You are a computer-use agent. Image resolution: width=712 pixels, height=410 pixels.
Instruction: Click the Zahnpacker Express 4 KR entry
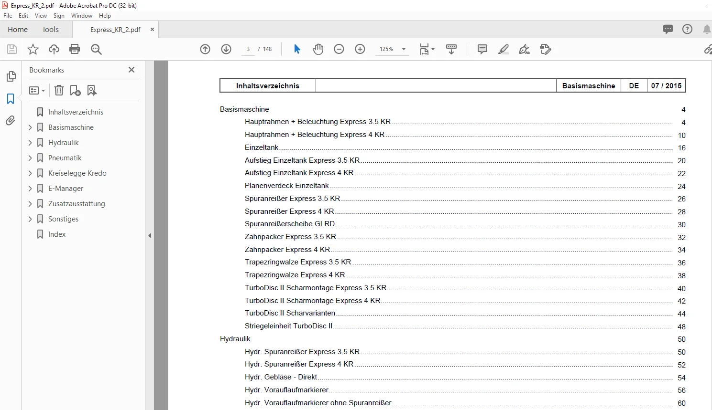click(287, 250)
